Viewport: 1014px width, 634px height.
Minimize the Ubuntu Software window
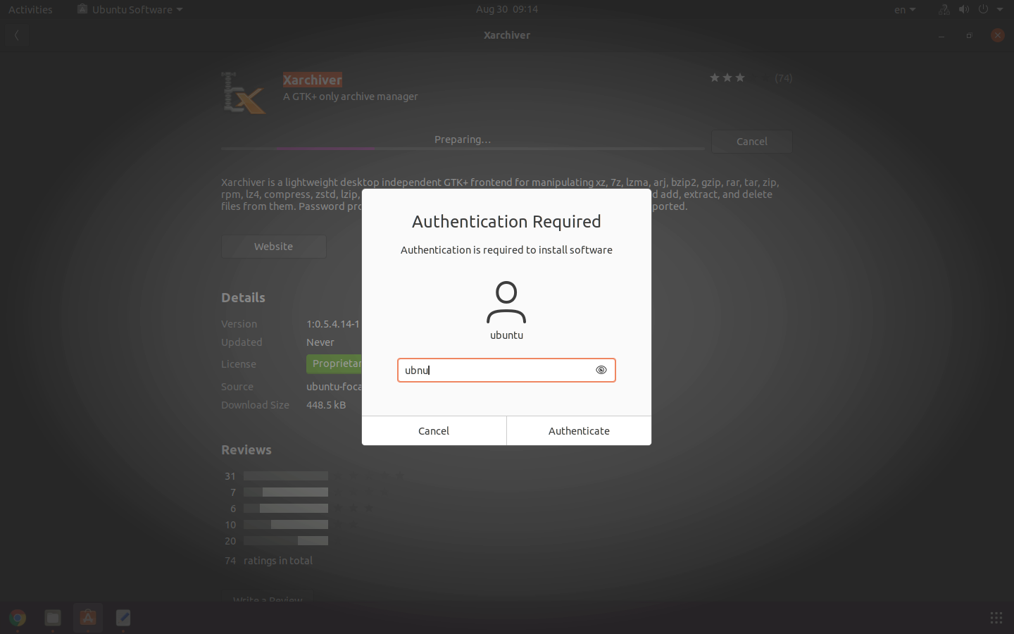(941, 35)
